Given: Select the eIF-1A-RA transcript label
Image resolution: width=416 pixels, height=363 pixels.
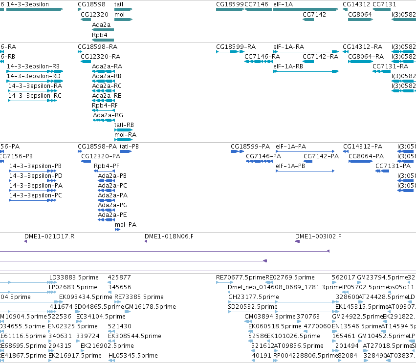Looking at the screenshot, I should coord(288,47).
